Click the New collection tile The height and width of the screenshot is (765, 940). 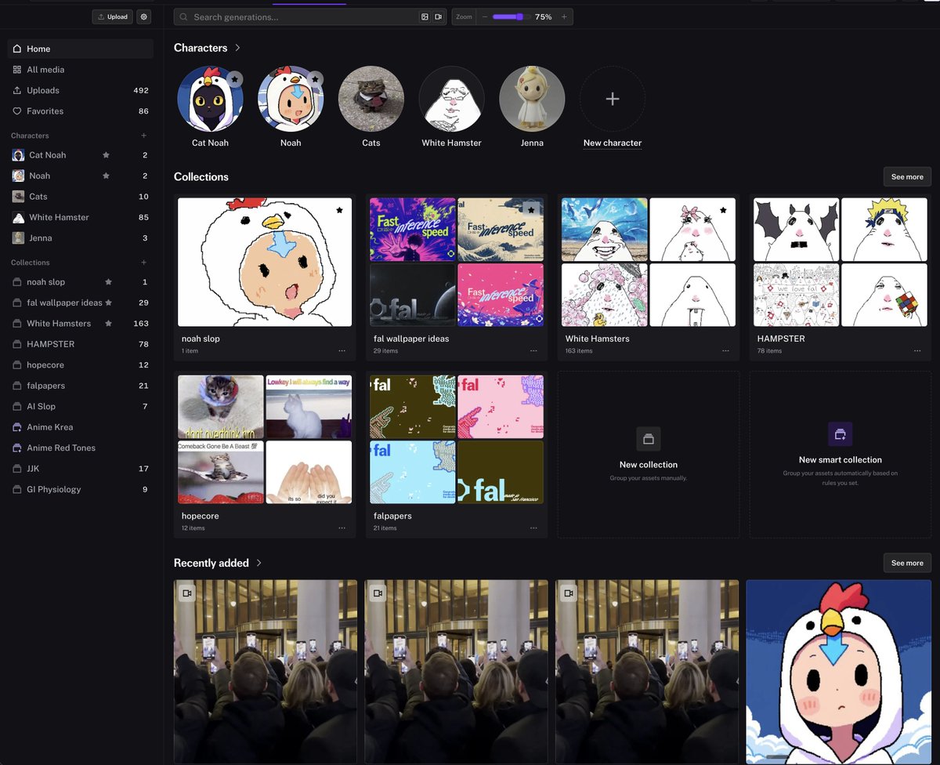(648, 455)
